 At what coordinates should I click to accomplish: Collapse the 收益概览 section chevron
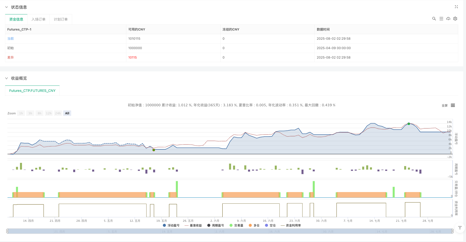pyautogui.click(x=6, y=78)
